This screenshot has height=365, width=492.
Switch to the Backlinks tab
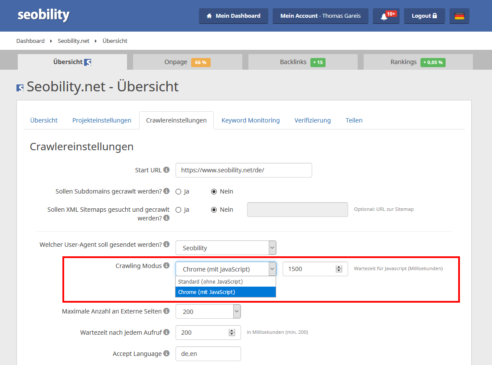pyautogui.click(x=303, y=62)
